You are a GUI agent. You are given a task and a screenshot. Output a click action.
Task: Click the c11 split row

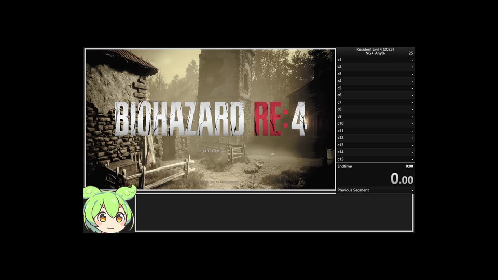point(376,131)
